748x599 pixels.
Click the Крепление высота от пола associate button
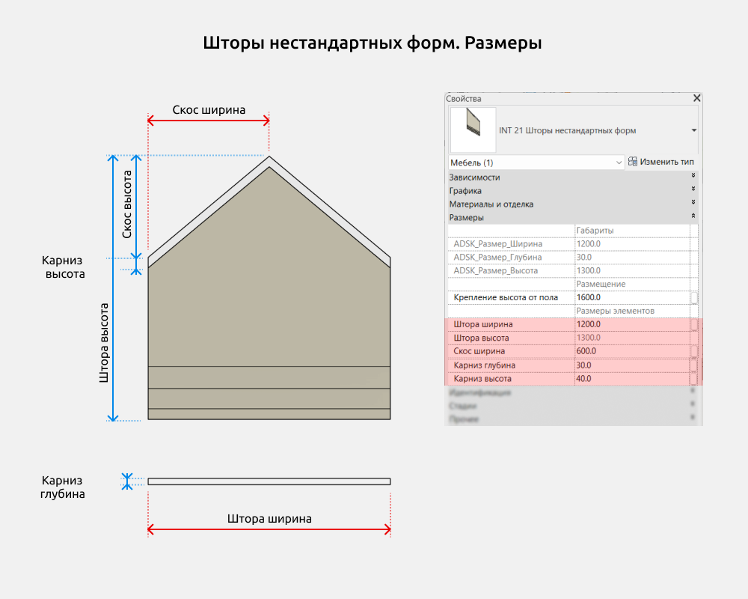694,297
